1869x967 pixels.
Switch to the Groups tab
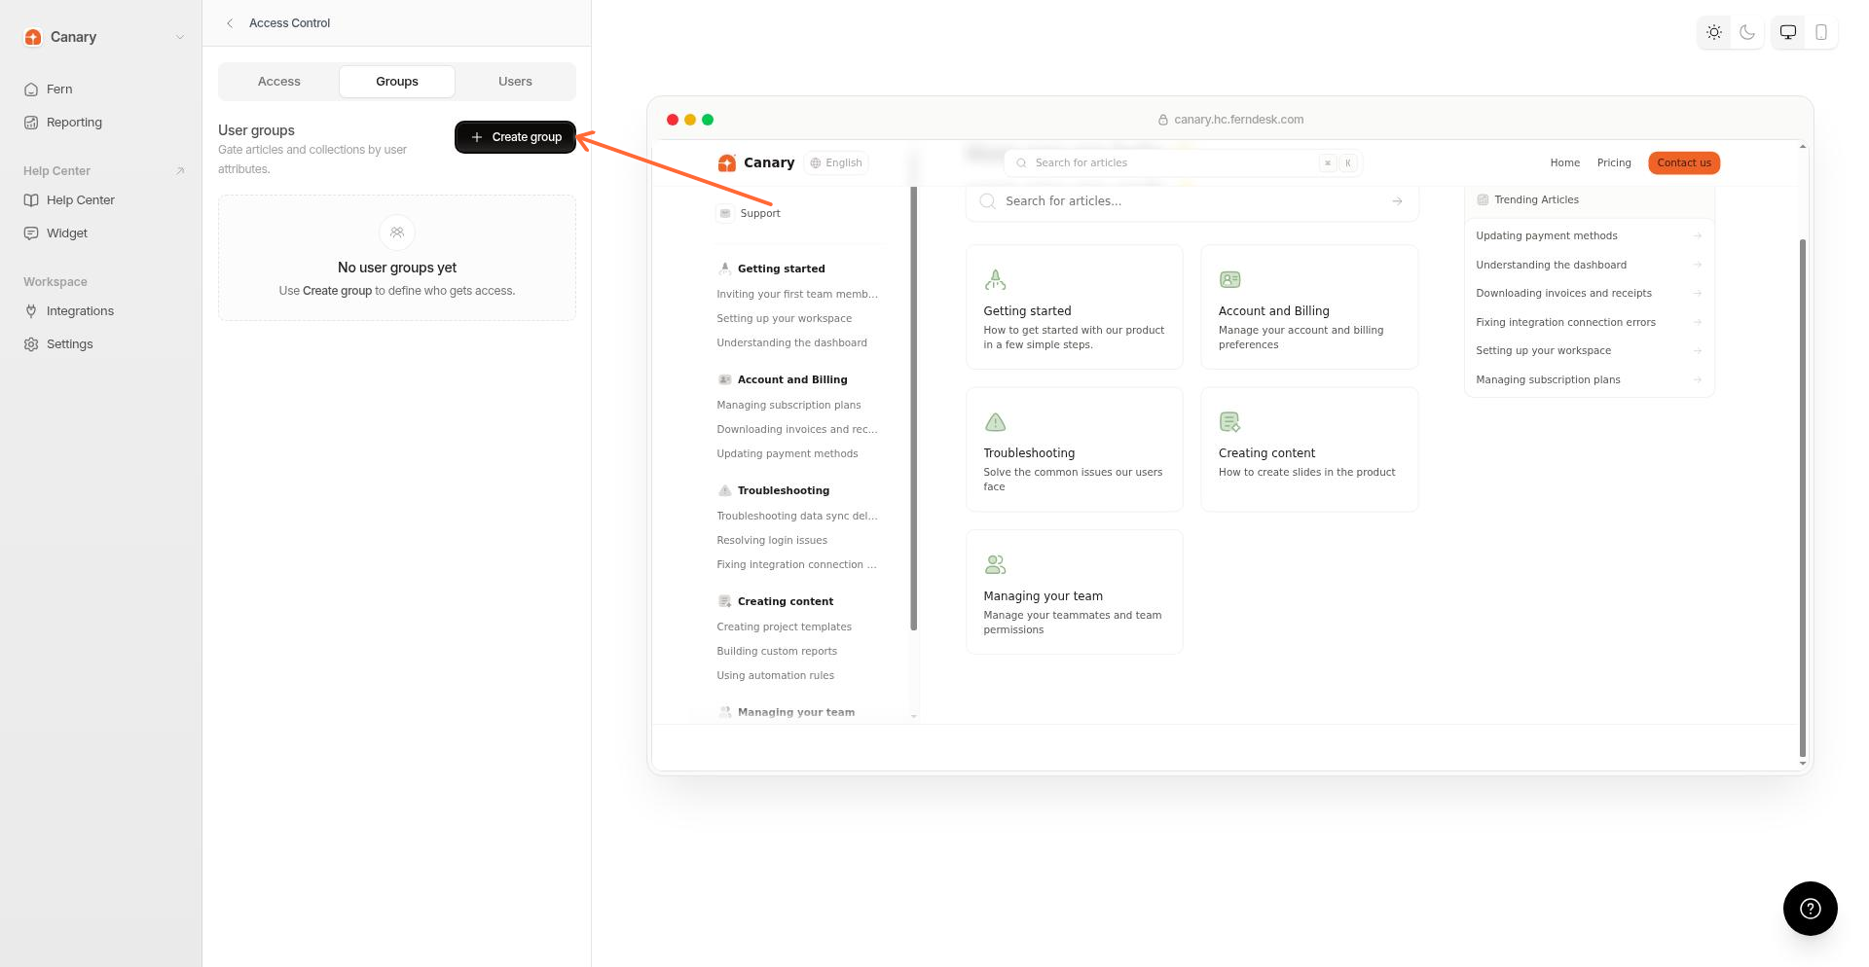pyautogui.click(x=397, y=82)
